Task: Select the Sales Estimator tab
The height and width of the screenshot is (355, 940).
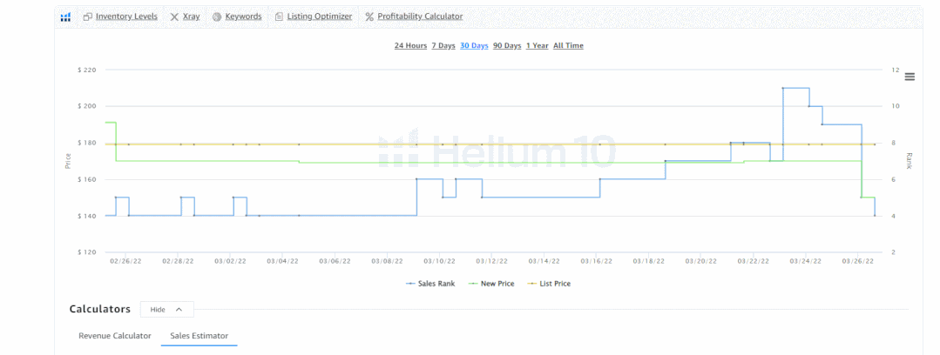Action: (199, 336)
